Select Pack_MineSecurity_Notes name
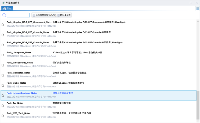The height and width of the screenshot is (123, 200). pyautogui.click(x=20, y=63)
